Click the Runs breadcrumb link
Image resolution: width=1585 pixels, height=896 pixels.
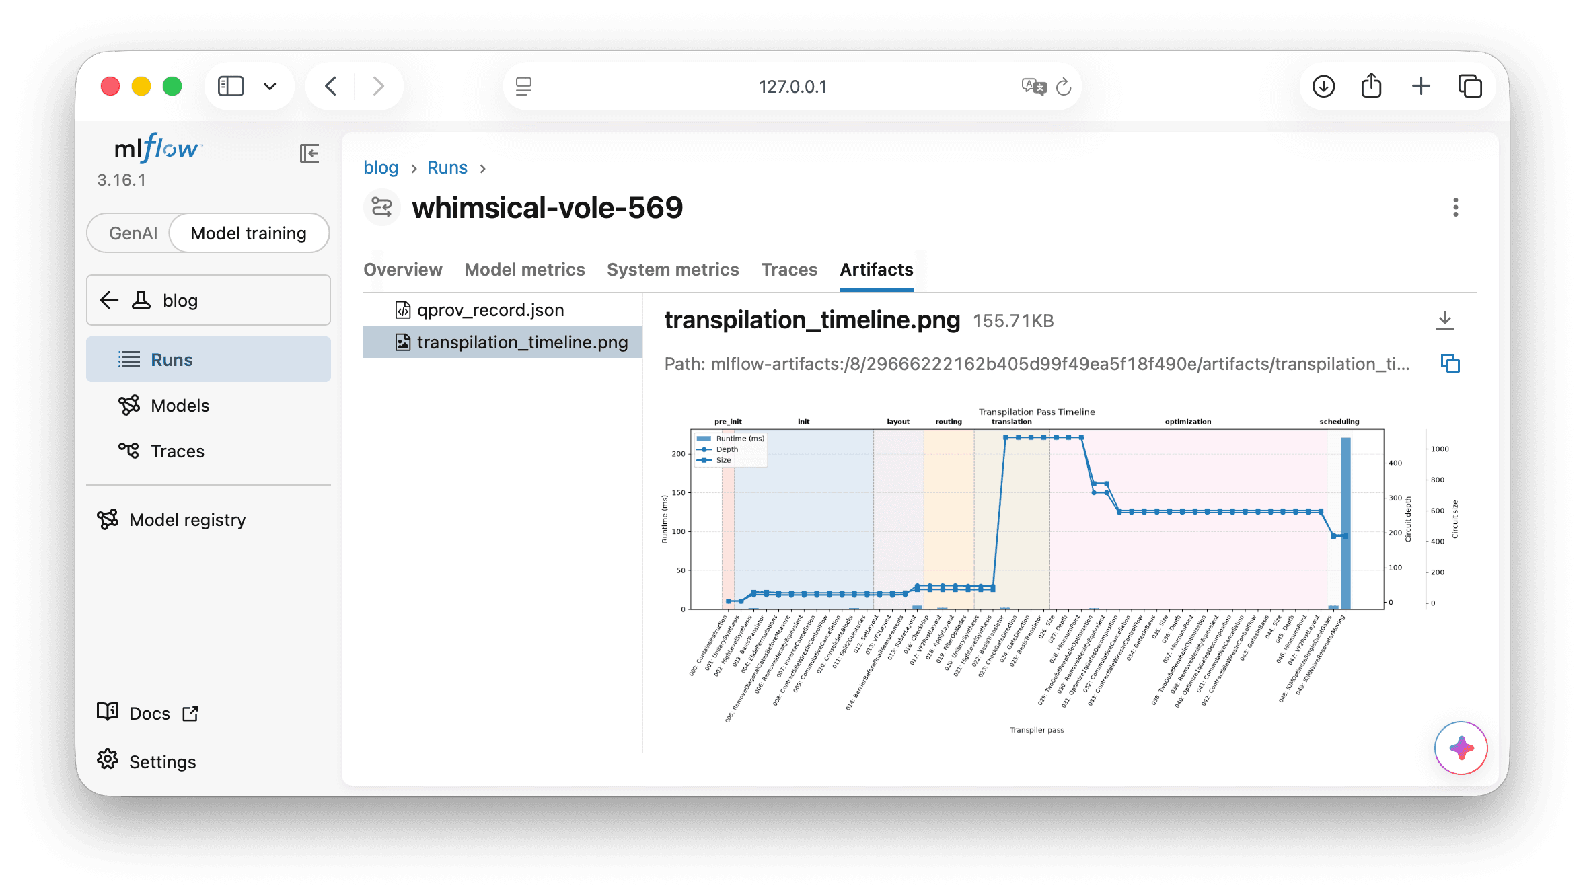click(447, 167)
